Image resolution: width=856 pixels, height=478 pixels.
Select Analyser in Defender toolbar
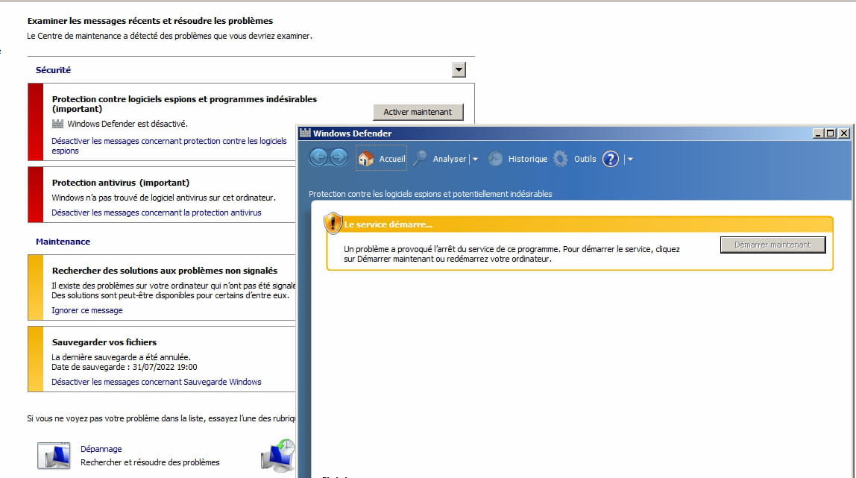click(x=450, y=159)
